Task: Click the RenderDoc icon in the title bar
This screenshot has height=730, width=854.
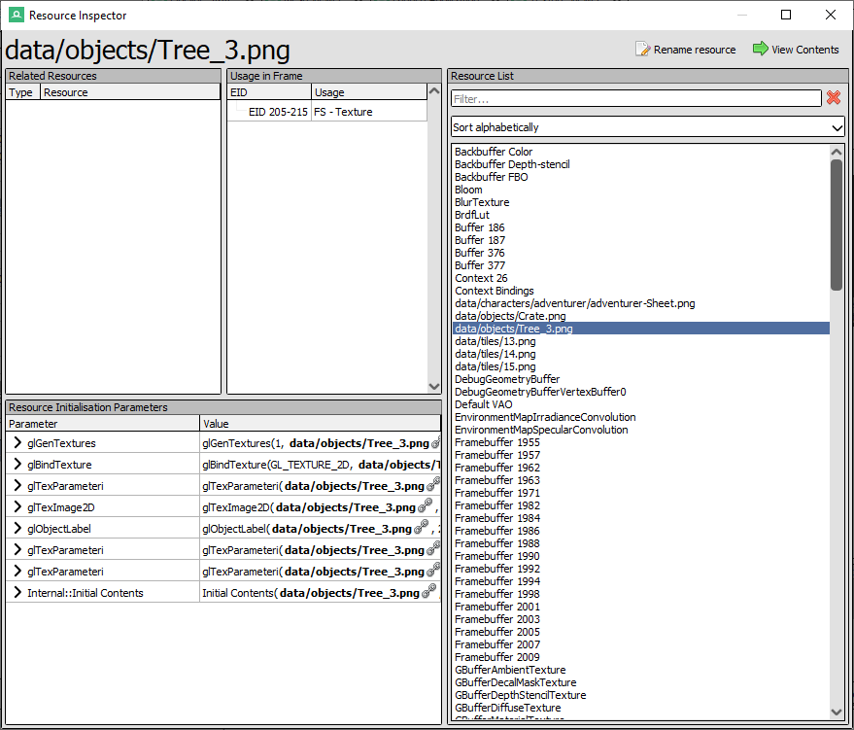Action: click(x=17, y=15)
